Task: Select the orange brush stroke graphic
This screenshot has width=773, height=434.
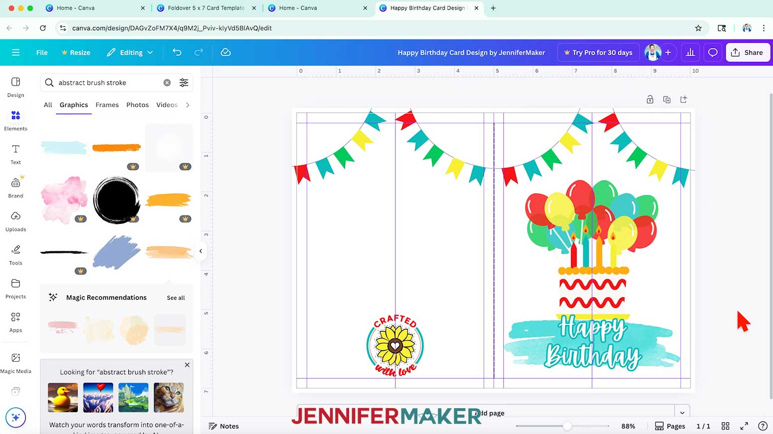Action: [x=116, y=147]
